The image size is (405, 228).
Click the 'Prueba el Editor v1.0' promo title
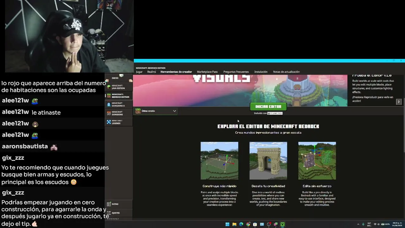click(x=372, y=76)
